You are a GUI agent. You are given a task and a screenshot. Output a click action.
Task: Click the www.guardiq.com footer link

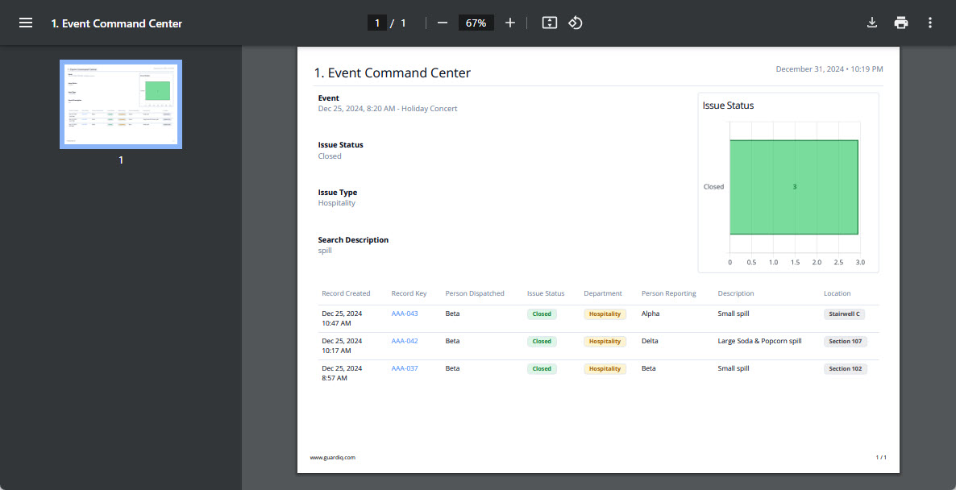tap(332, 457)
